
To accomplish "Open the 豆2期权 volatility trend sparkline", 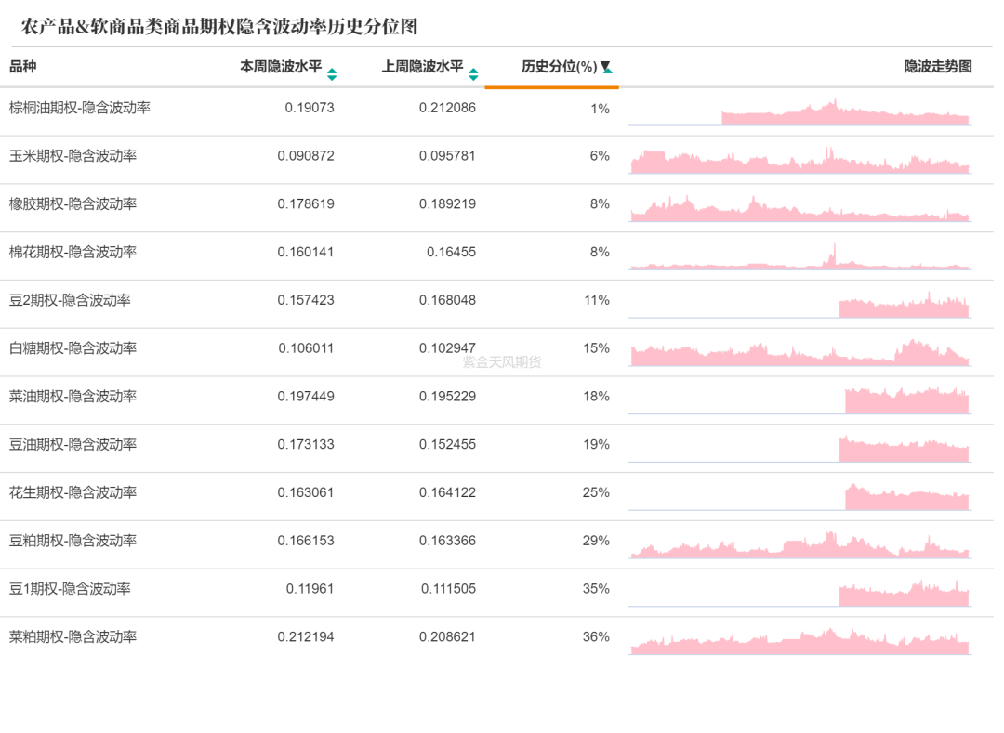I will 799,304.
